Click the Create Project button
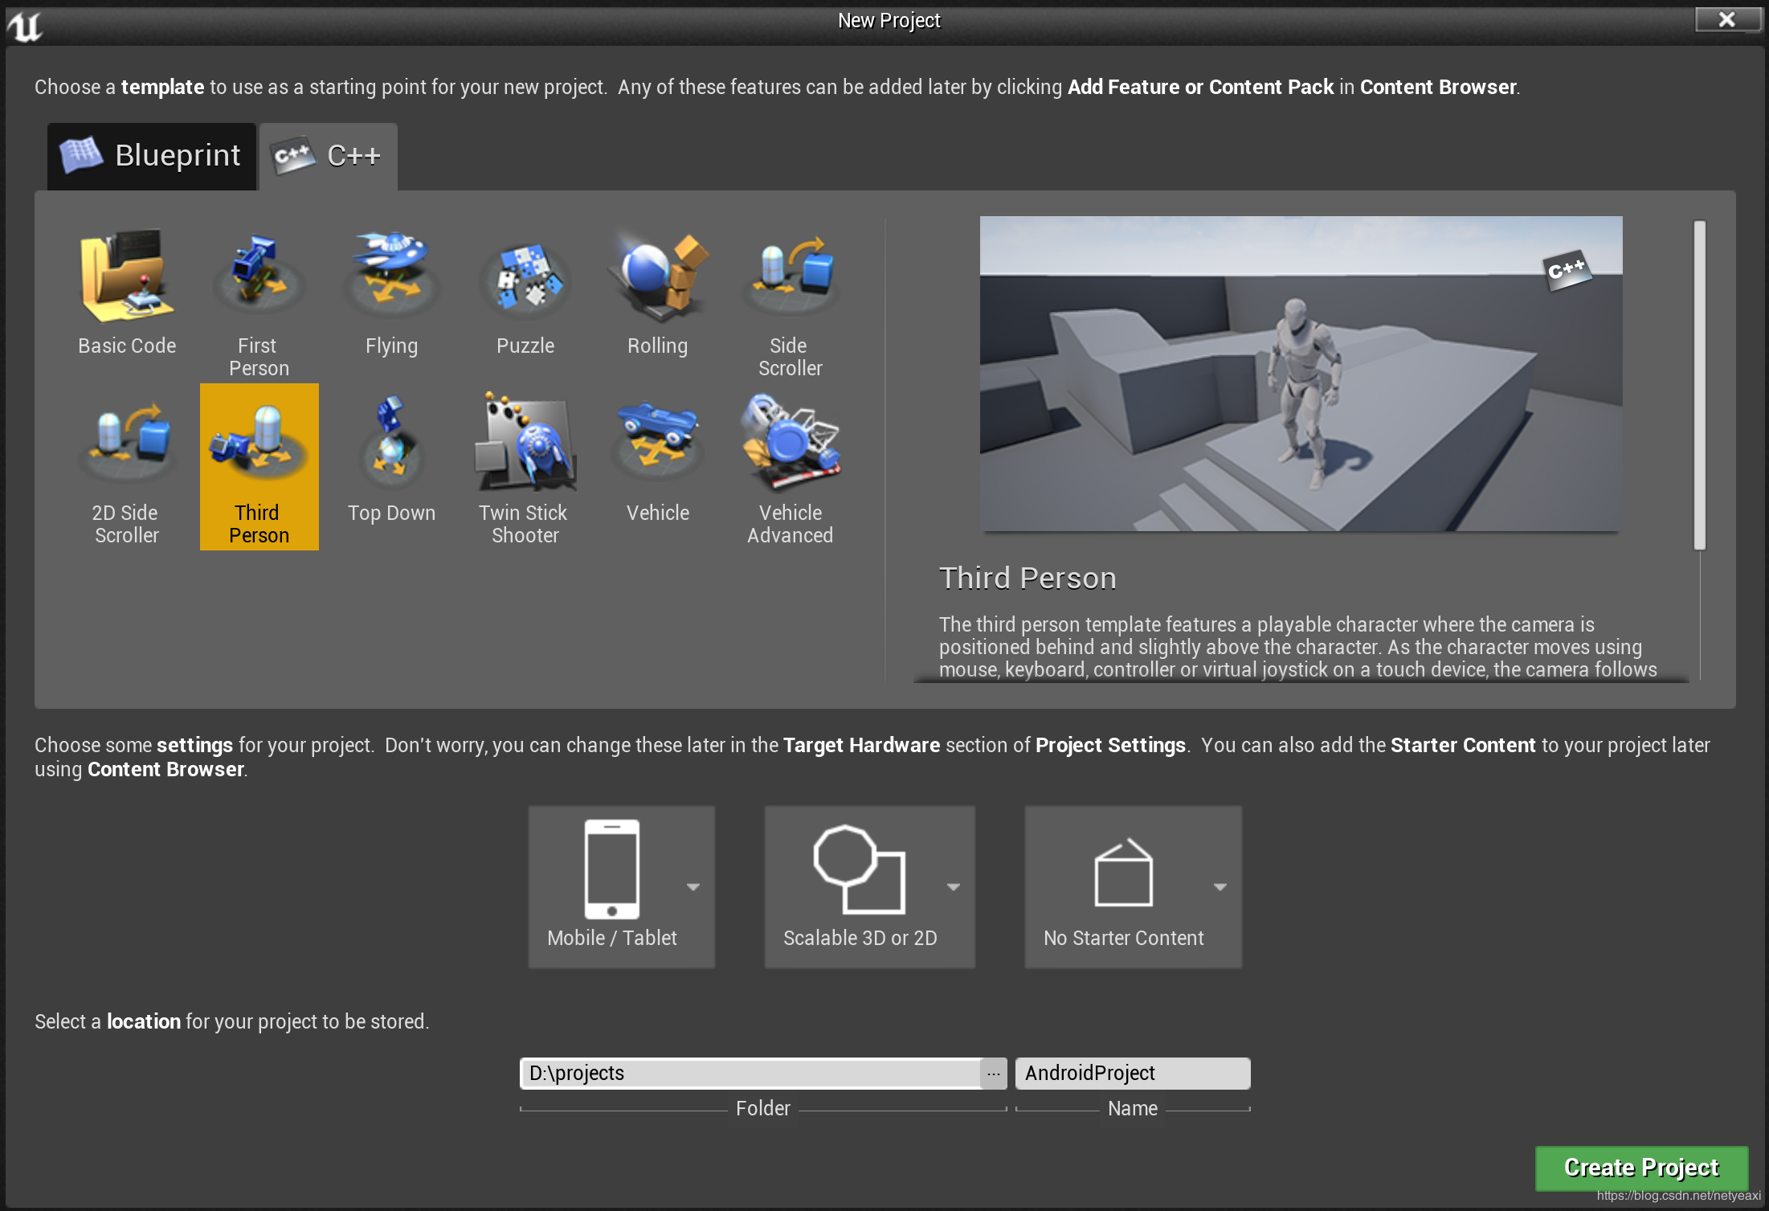This screenshot has width=1769, height=1211. click(1641, 1168)
